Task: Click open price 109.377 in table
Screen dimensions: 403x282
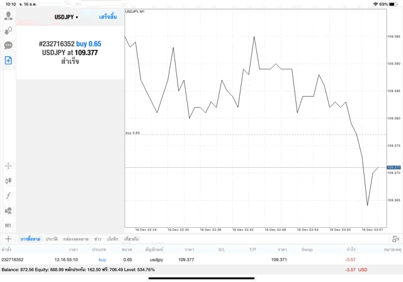Action: click(186, 259)
